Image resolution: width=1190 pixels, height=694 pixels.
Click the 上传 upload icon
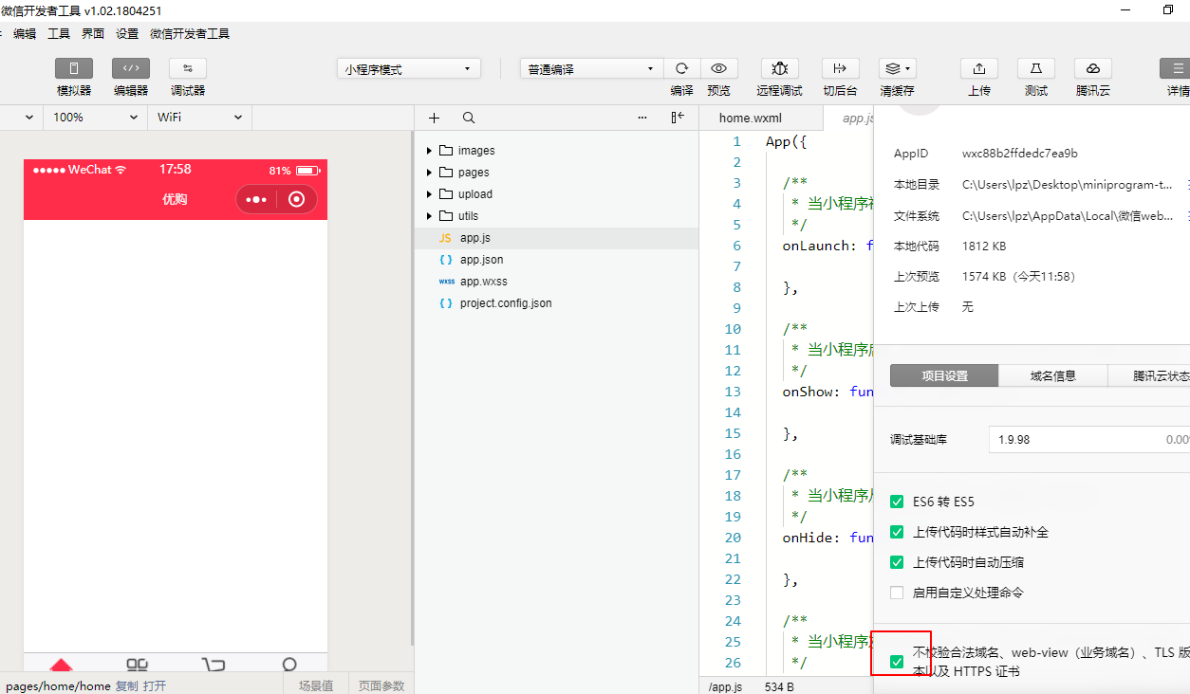coord(979,69)
